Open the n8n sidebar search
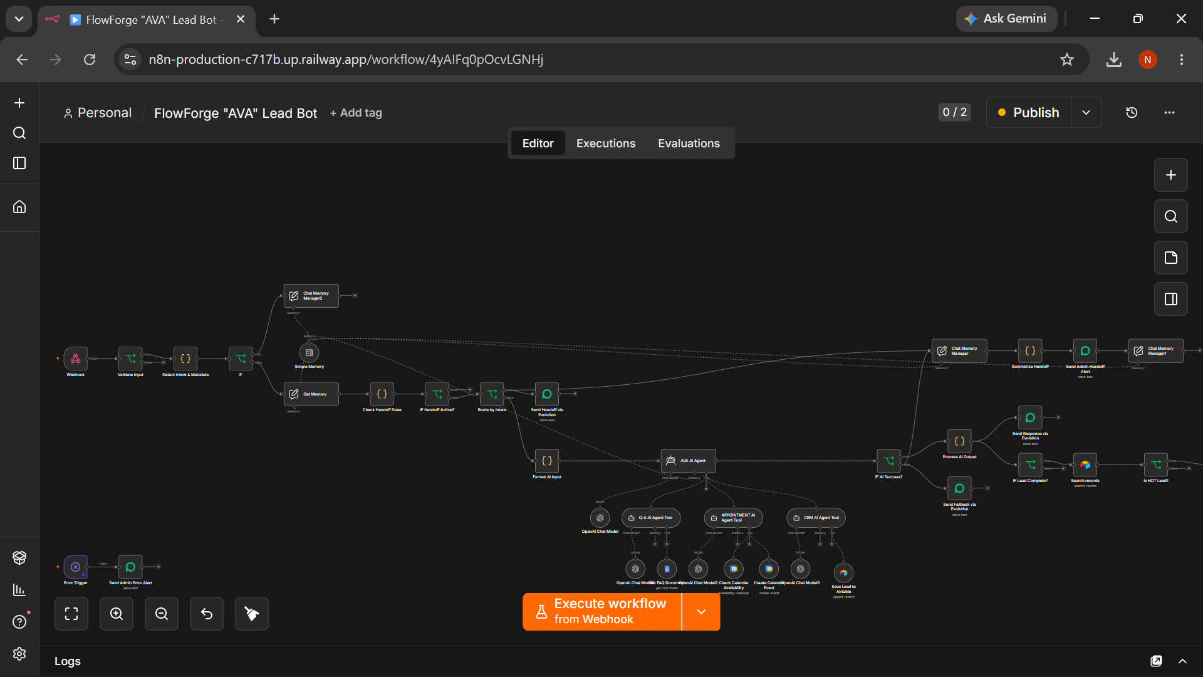The width and height of the screenshot is (1203, 677). tap(19, 133)
